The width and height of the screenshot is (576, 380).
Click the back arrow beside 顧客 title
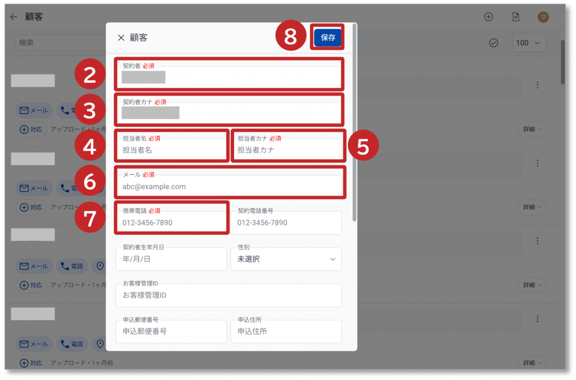click(x=14, y=17)
